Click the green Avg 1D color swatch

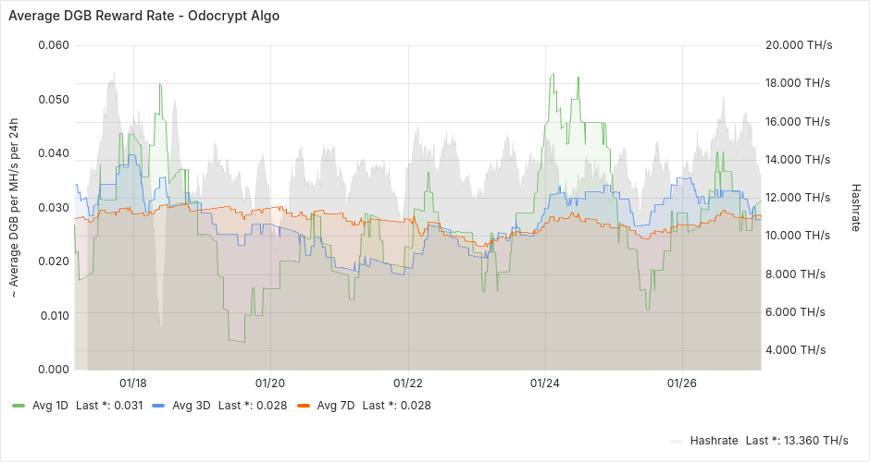tap(19, 406)
